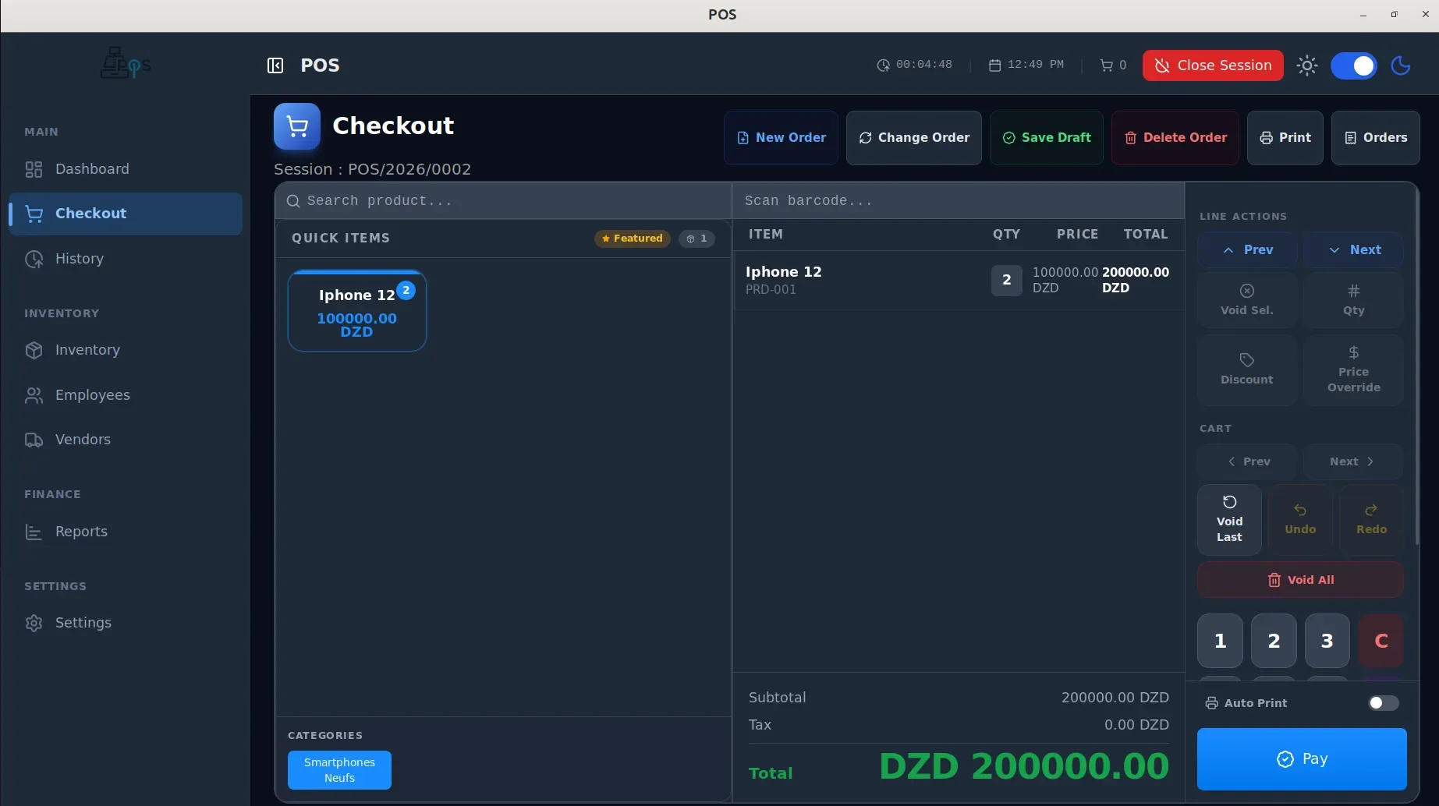
Task: Click the blue Pay button
Action: pyautogui.click(x=1302, y=759)
